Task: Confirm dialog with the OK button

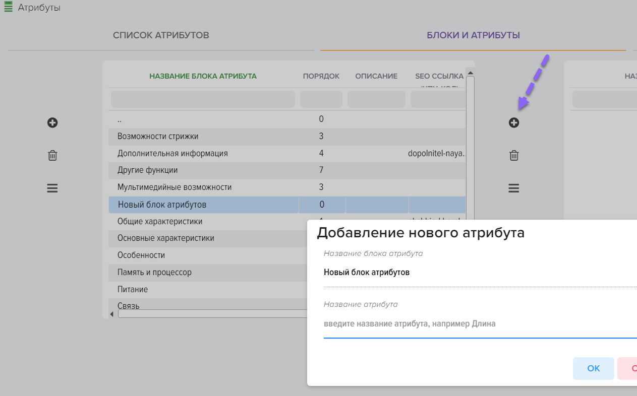Action: pyautogui.click(x=593, y=368)
